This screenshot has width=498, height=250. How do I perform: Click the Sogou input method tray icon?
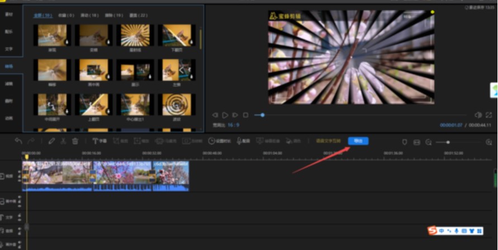tap(433, 230)
